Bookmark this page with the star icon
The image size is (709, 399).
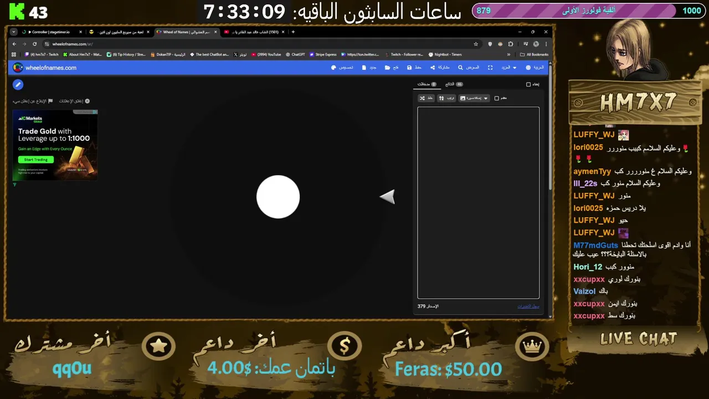[x=475, y=44]
